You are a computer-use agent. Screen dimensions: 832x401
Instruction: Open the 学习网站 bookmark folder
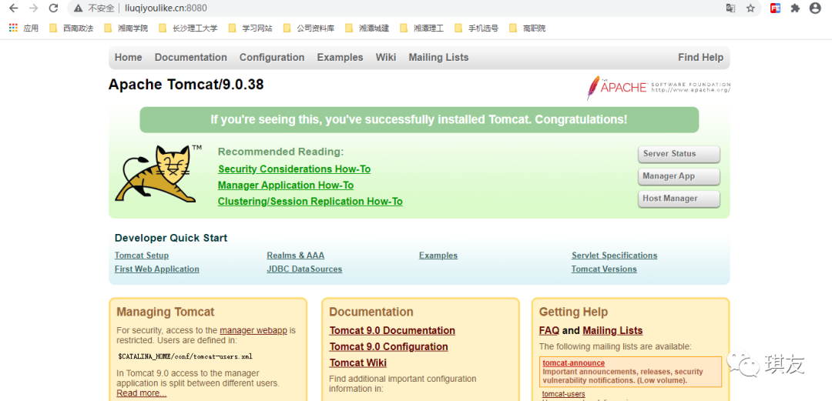click(250, 28)
